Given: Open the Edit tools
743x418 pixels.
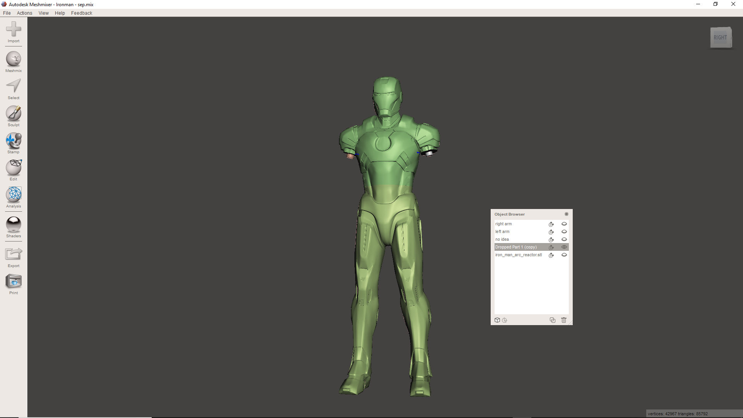Looking at the screenshot, I should click(14, 168).
